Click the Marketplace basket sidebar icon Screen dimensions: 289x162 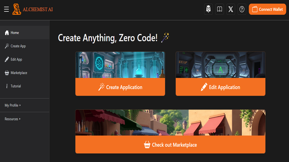point(7,73)
